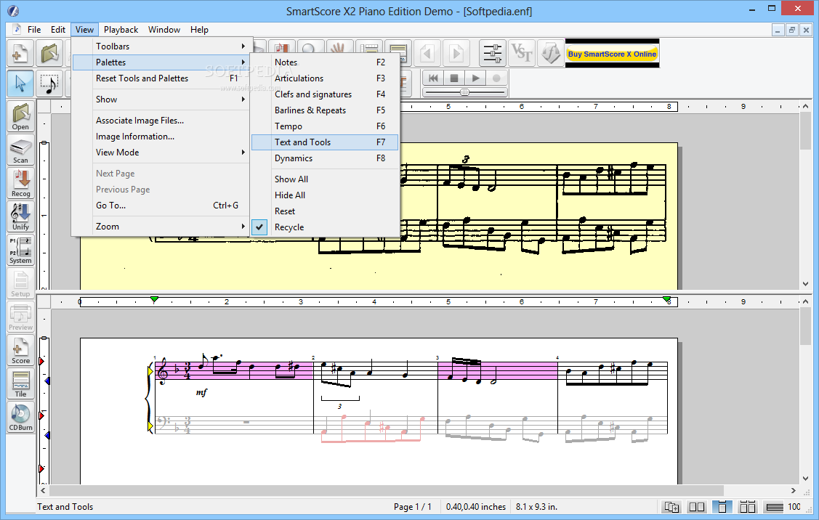Select Go To... menu item
This screenshot has height=520, width=819.
click(162, 206)
